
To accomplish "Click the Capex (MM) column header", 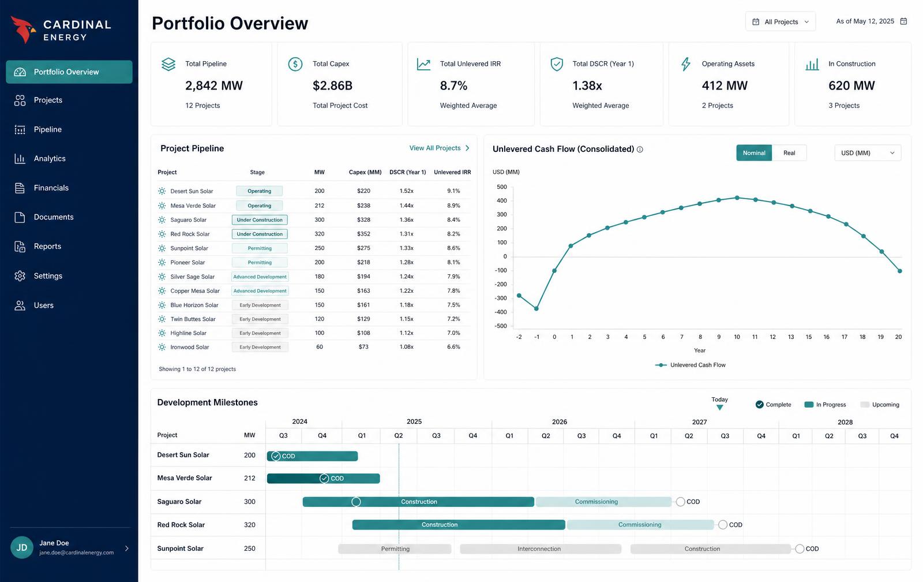I will (x=365, y=173).
